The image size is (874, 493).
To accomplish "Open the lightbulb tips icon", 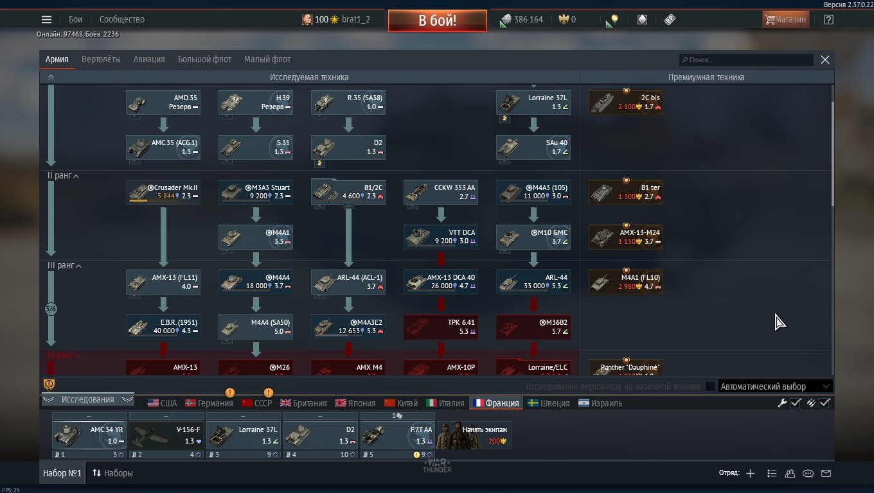I will click(x=612, y=21).
